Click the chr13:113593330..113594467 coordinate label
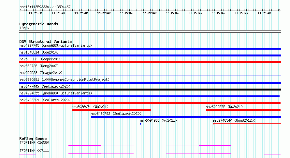 tap(45, 7)
